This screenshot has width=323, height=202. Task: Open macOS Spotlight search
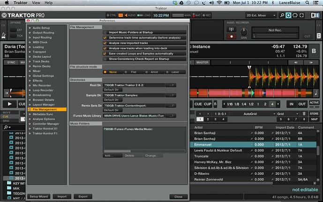pyautogui.click(x=307, y=3)
